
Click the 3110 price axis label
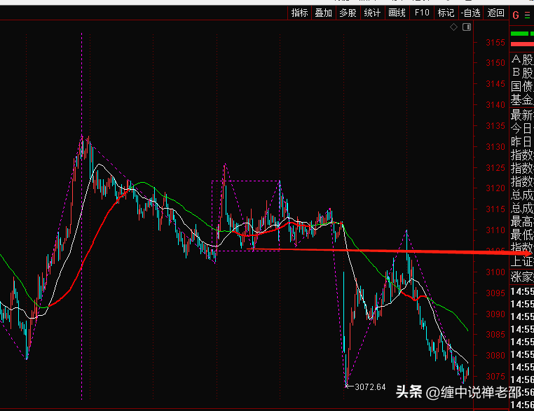(x=495, y=230)
